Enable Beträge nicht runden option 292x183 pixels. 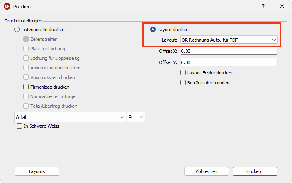coord(183,82)
